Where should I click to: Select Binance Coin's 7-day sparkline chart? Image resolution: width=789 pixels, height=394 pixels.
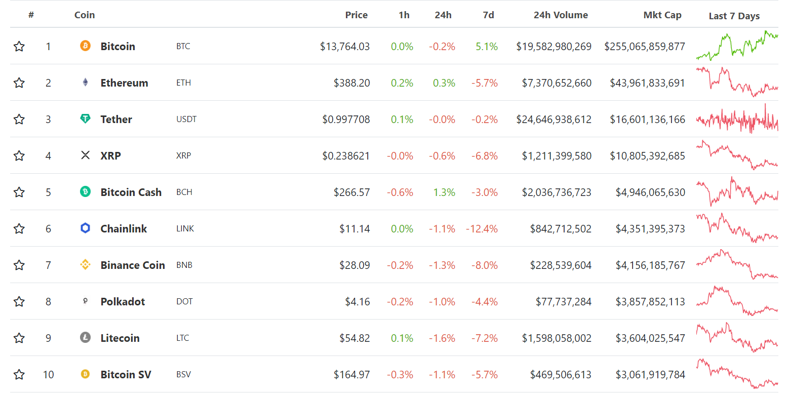tap(737, 264)
